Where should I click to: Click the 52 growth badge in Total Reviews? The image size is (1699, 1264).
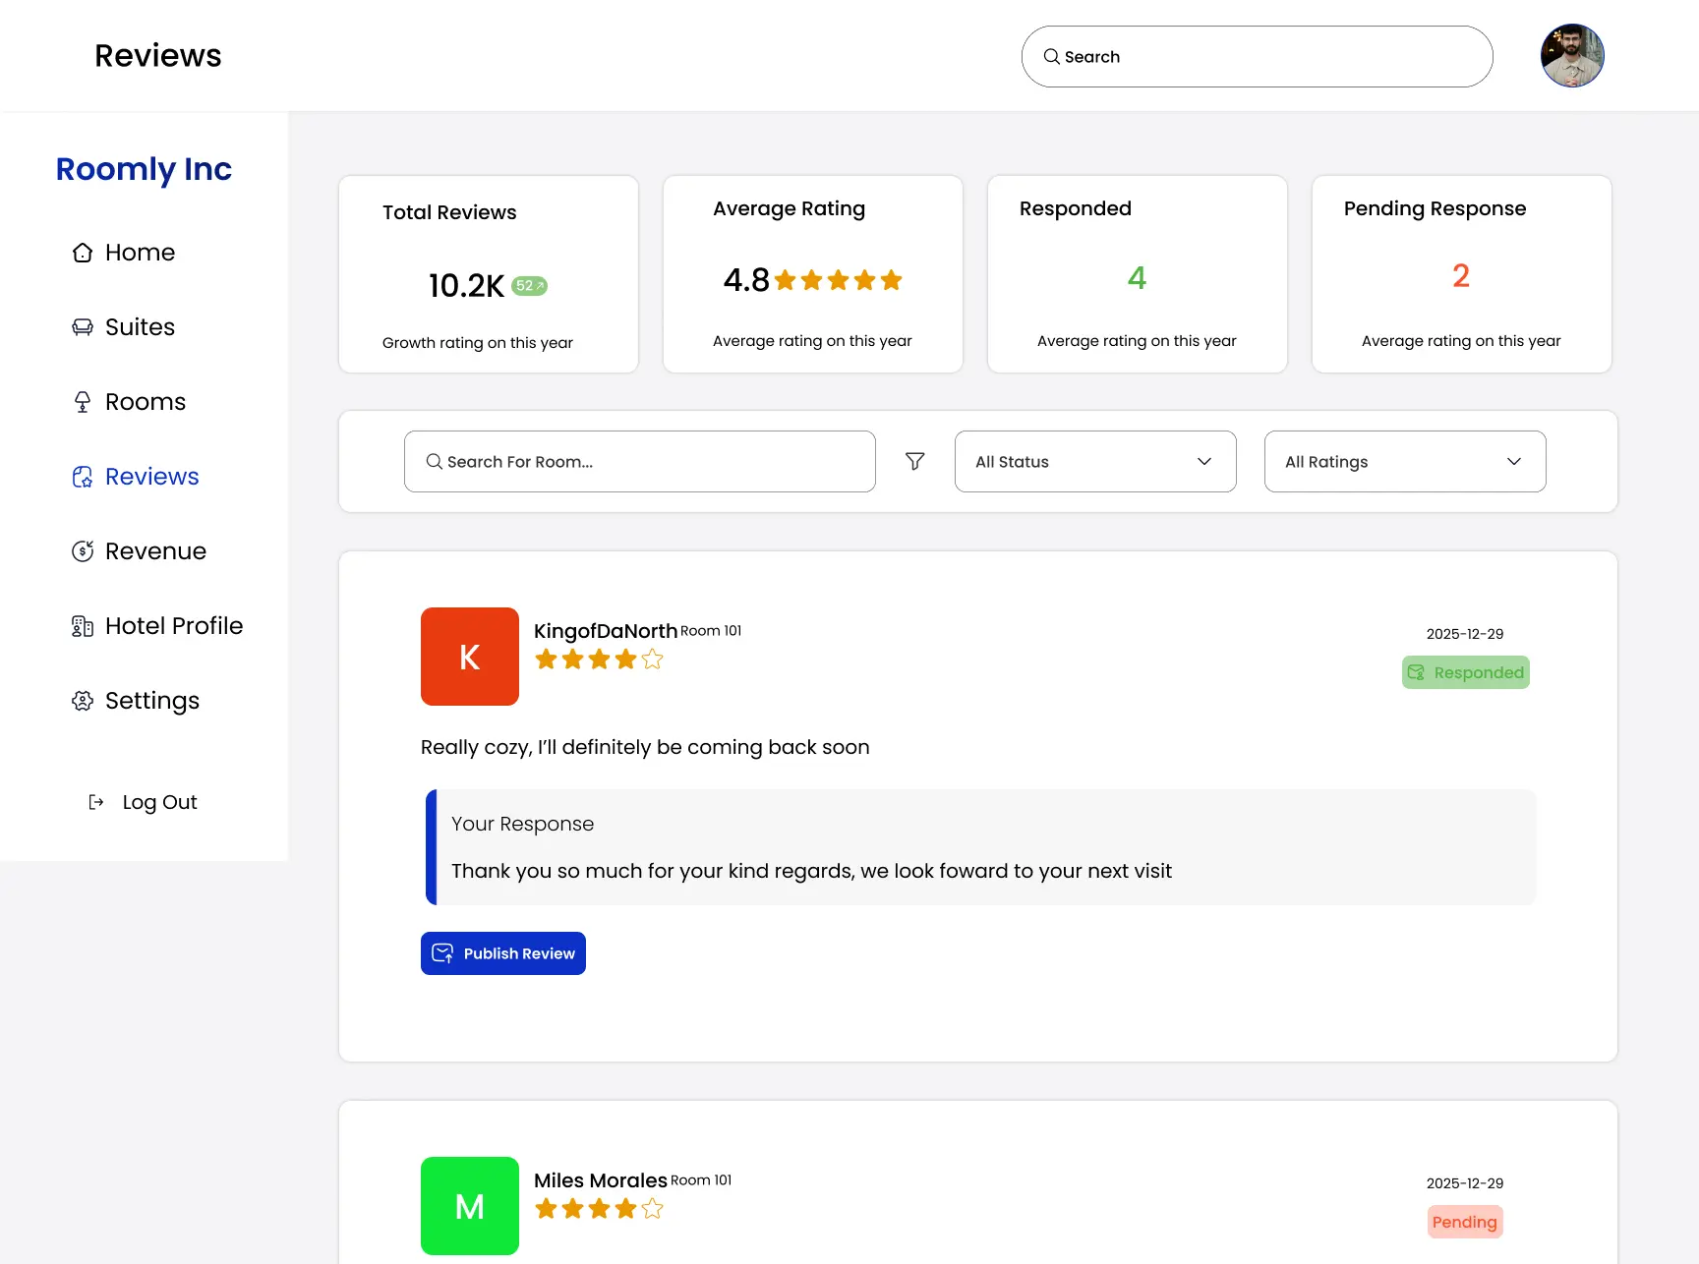click(x=529, y=286)
